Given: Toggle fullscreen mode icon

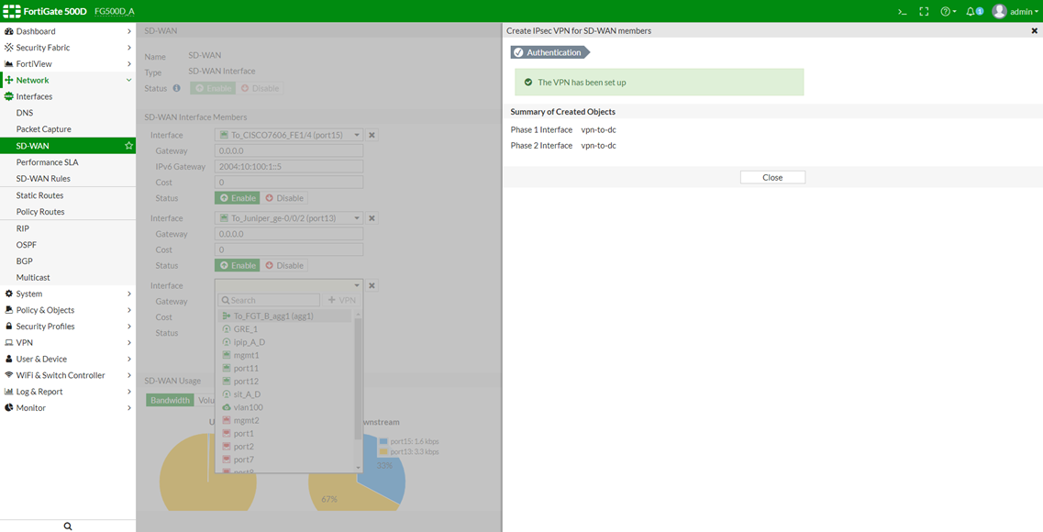Looking at the screenshot, I should pos(924,11).
